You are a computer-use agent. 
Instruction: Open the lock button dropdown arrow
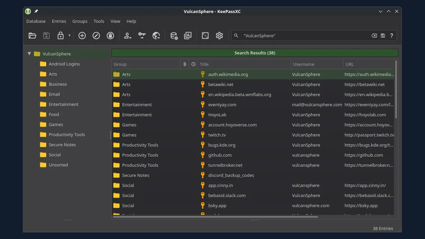click(x=69, y=36)
